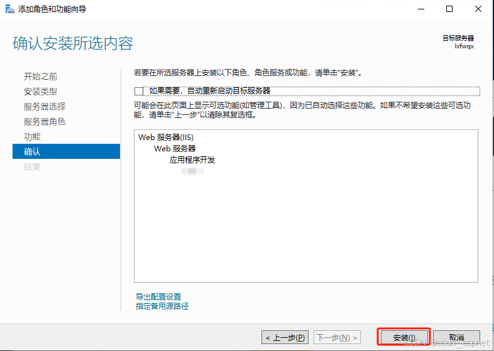Open the 功能 step
The width and height of the screenshot is (494, 351).
(x=32, y=137)
